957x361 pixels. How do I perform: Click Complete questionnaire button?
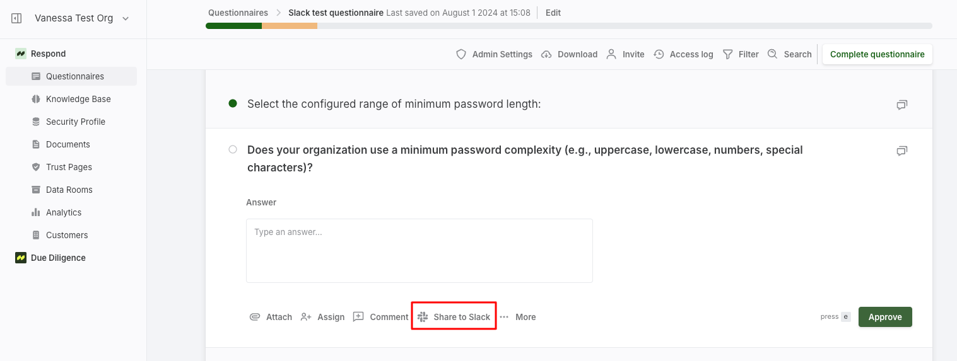(878, 54)
